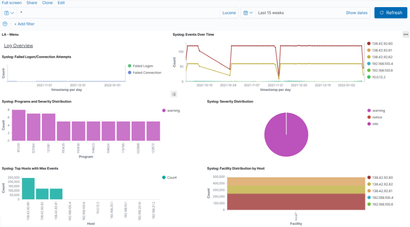This screenshot has height=227, width=410.
Task: Toggle 138.42.92.60 in Events Over Time legend
Action: coord(380,44)
